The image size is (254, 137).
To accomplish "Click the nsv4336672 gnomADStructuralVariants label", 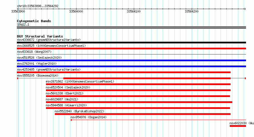I will click(49, 40).
